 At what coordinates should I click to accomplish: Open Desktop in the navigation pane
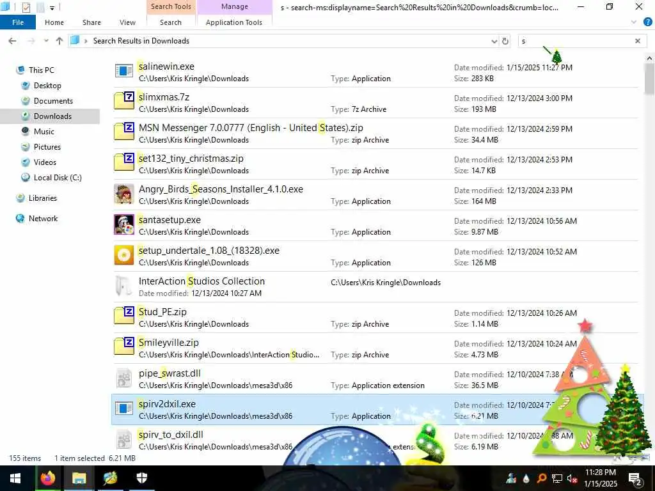point(47,86)
